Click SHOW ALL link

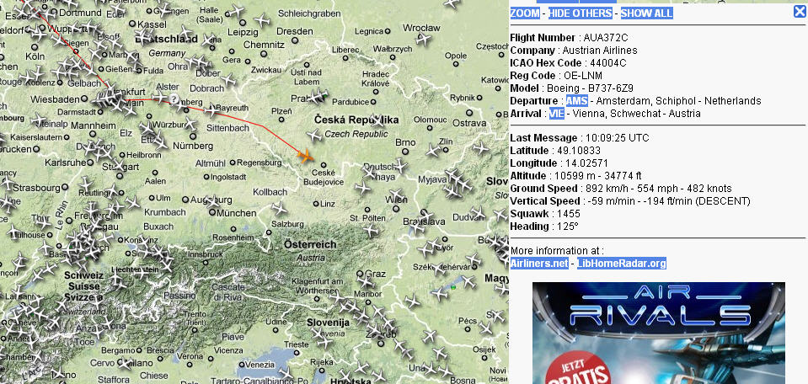647,13
